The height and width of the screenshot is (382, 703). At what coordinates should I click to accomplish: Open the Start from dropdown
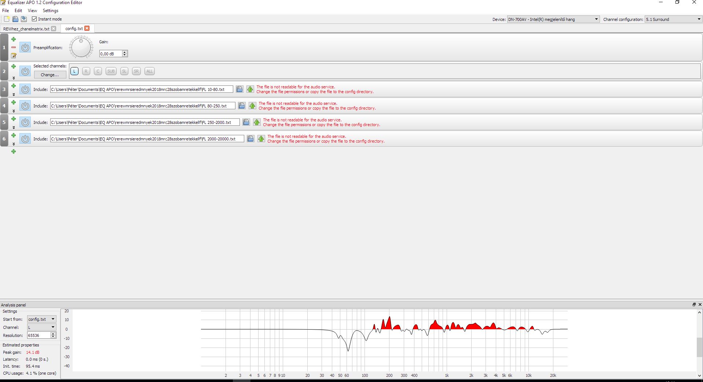pyautogui.click(x=42, y=319)
